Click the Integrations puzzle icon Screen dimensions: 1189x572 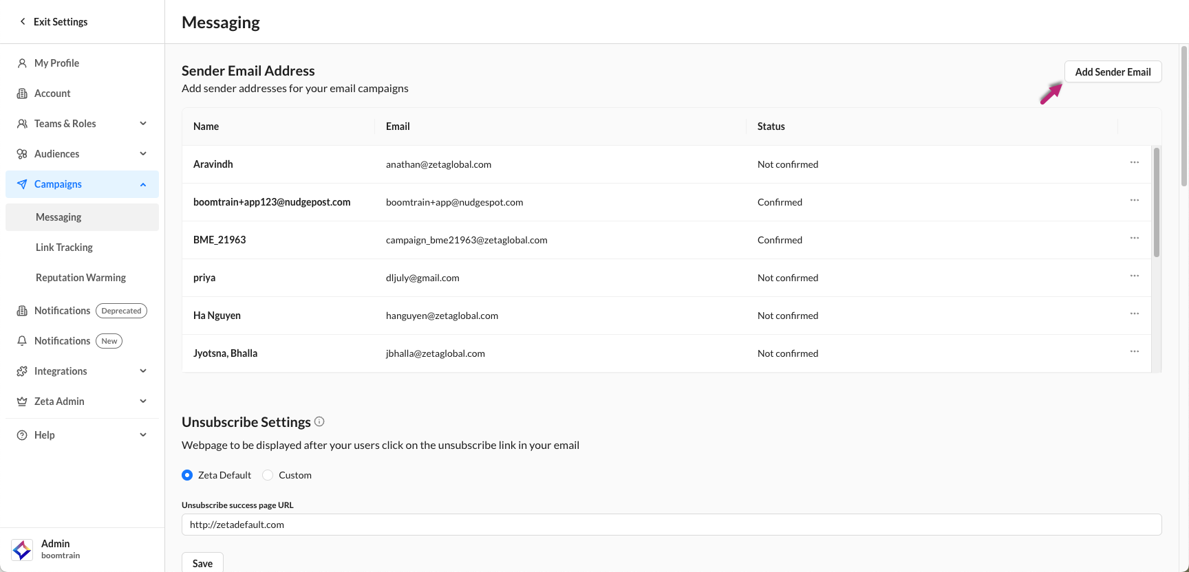(22, 371)
